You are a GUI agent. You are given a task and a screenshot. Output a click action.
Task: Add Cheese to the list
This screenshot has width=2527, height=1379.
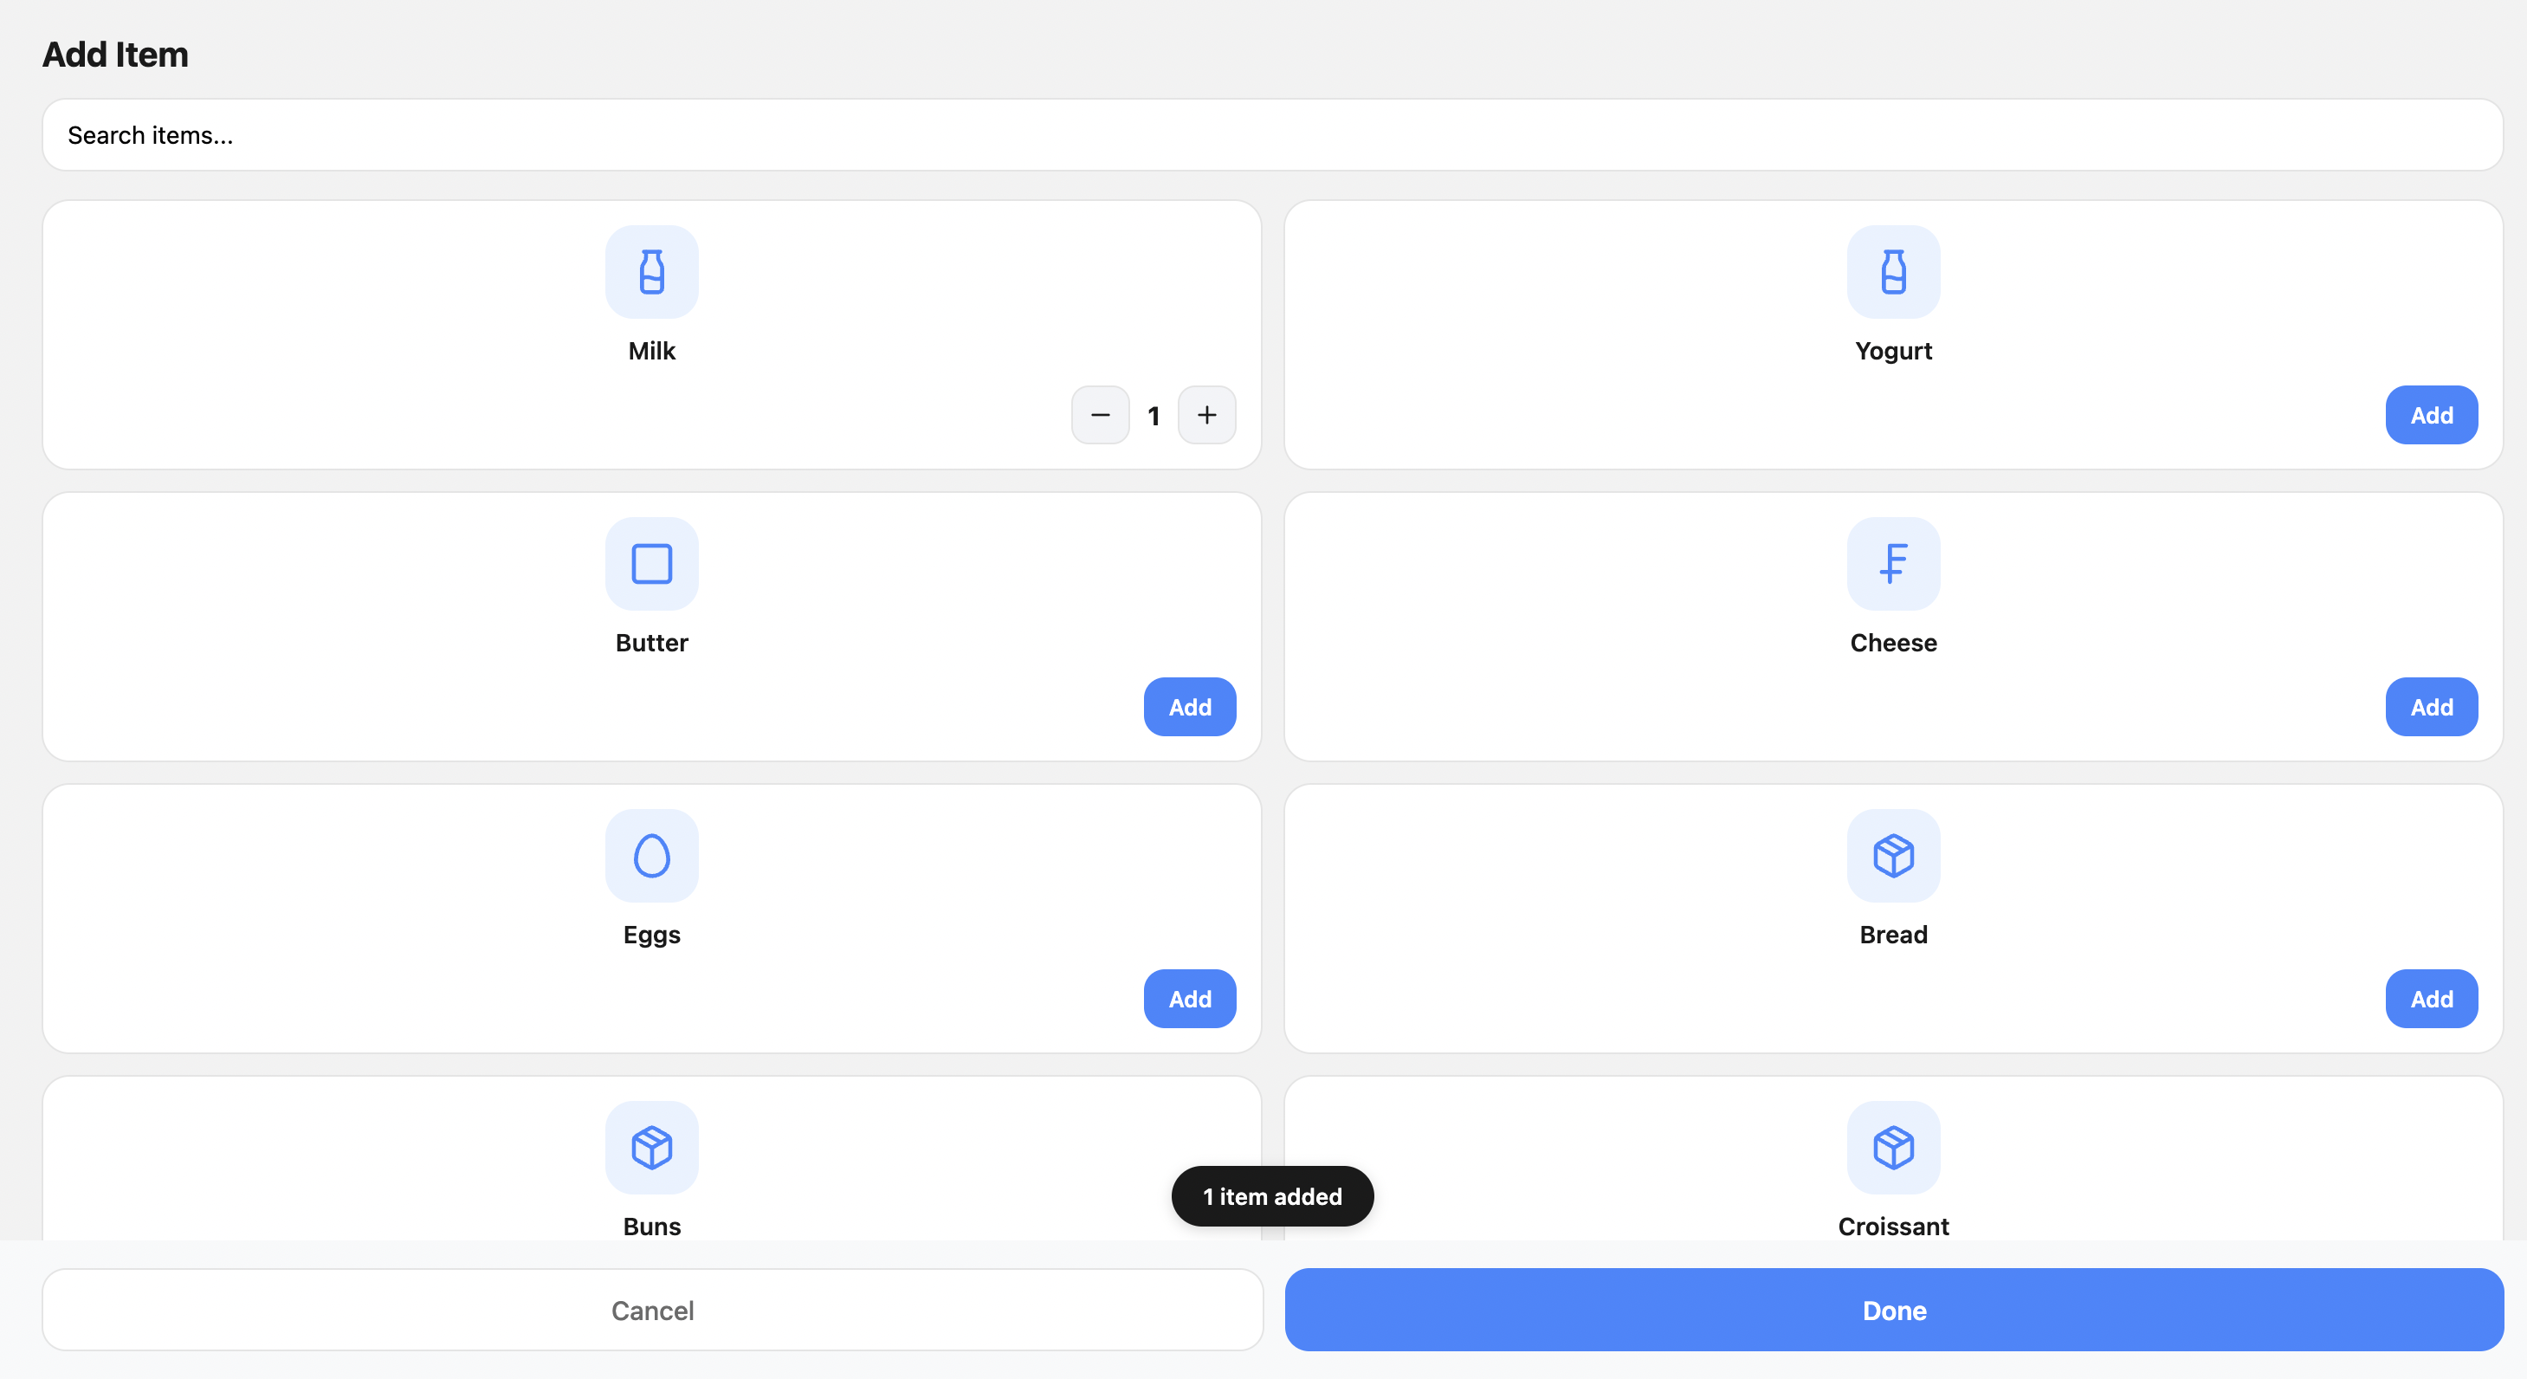click(2430, 707)
